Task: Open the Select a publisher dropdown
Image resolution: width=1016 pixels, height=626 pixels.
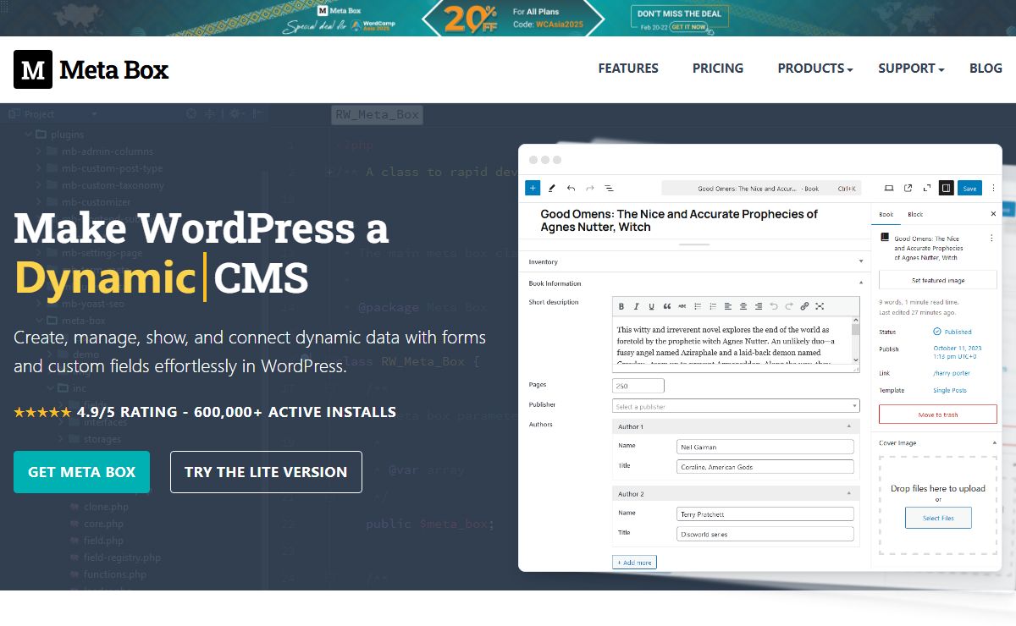Action: click(x=736, y=406)
